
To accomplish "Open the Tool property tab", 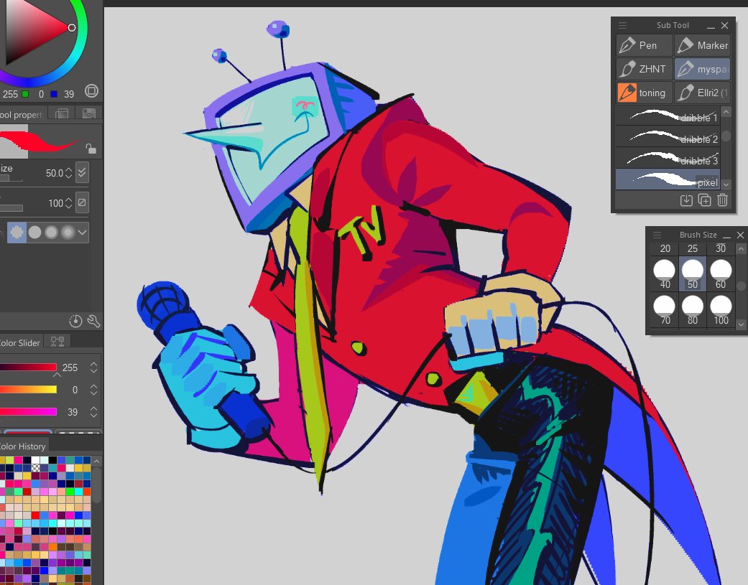I will point(22,114).
